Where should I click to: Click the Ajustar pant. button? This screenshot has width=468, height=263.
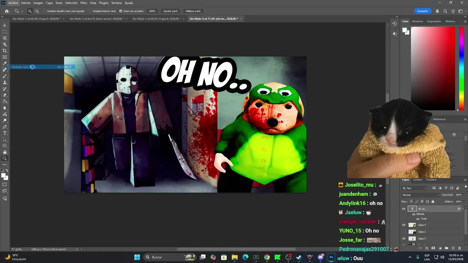click(170, 11)
